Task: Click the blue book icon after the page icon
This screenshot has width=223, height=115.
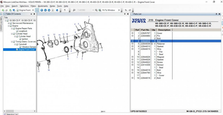Action: coord(57,10)
